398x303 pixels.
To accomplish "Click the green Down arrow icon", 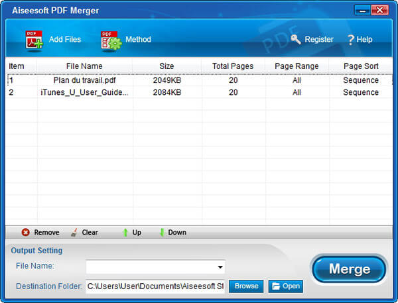I will pyautogui.click(x=162, y=232).
